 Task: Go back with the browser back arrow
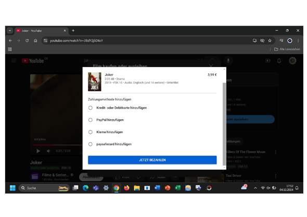[x=10, y=41]
